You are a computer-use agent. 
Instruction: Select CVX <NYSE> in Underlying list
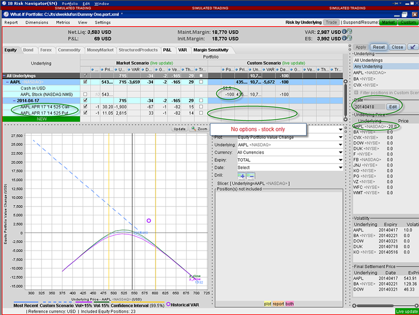[366, 85]
